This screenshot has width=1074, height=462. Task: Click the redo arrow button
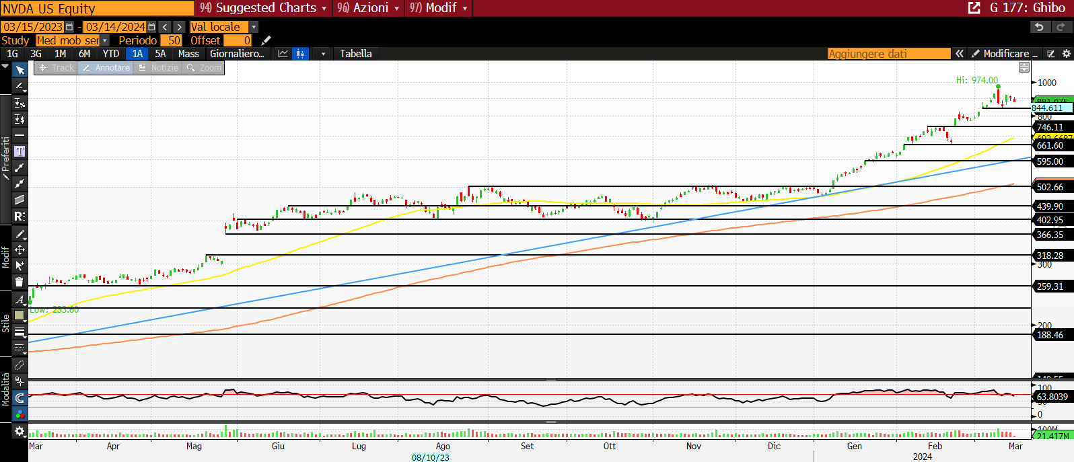pos(1061,27)
